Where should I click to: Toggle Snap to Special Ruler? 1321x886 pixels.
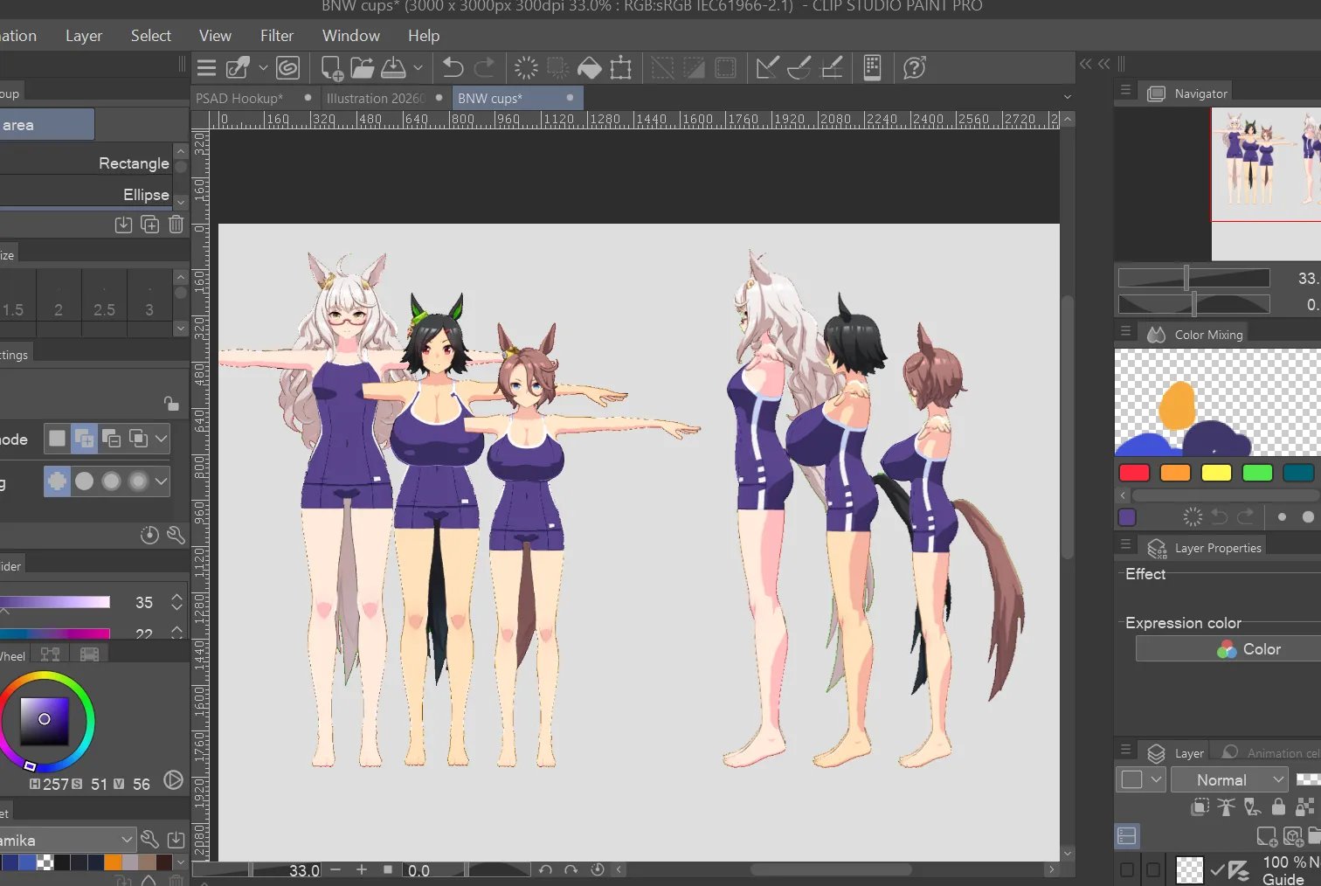pyautogui.click(x=799, y=68)
